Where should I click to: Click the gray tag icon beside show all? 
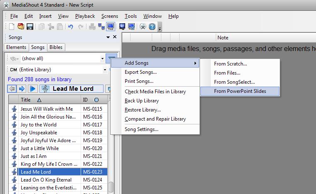pyautogui.click(x=14, y=58)
